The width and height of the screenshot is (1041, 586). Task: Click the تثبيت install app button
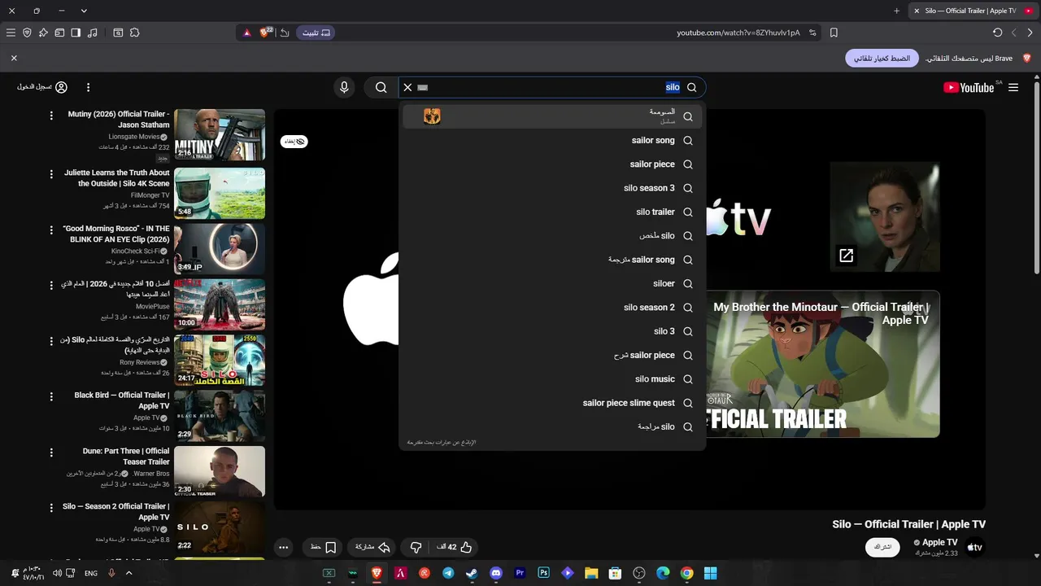tap(316, 33)
